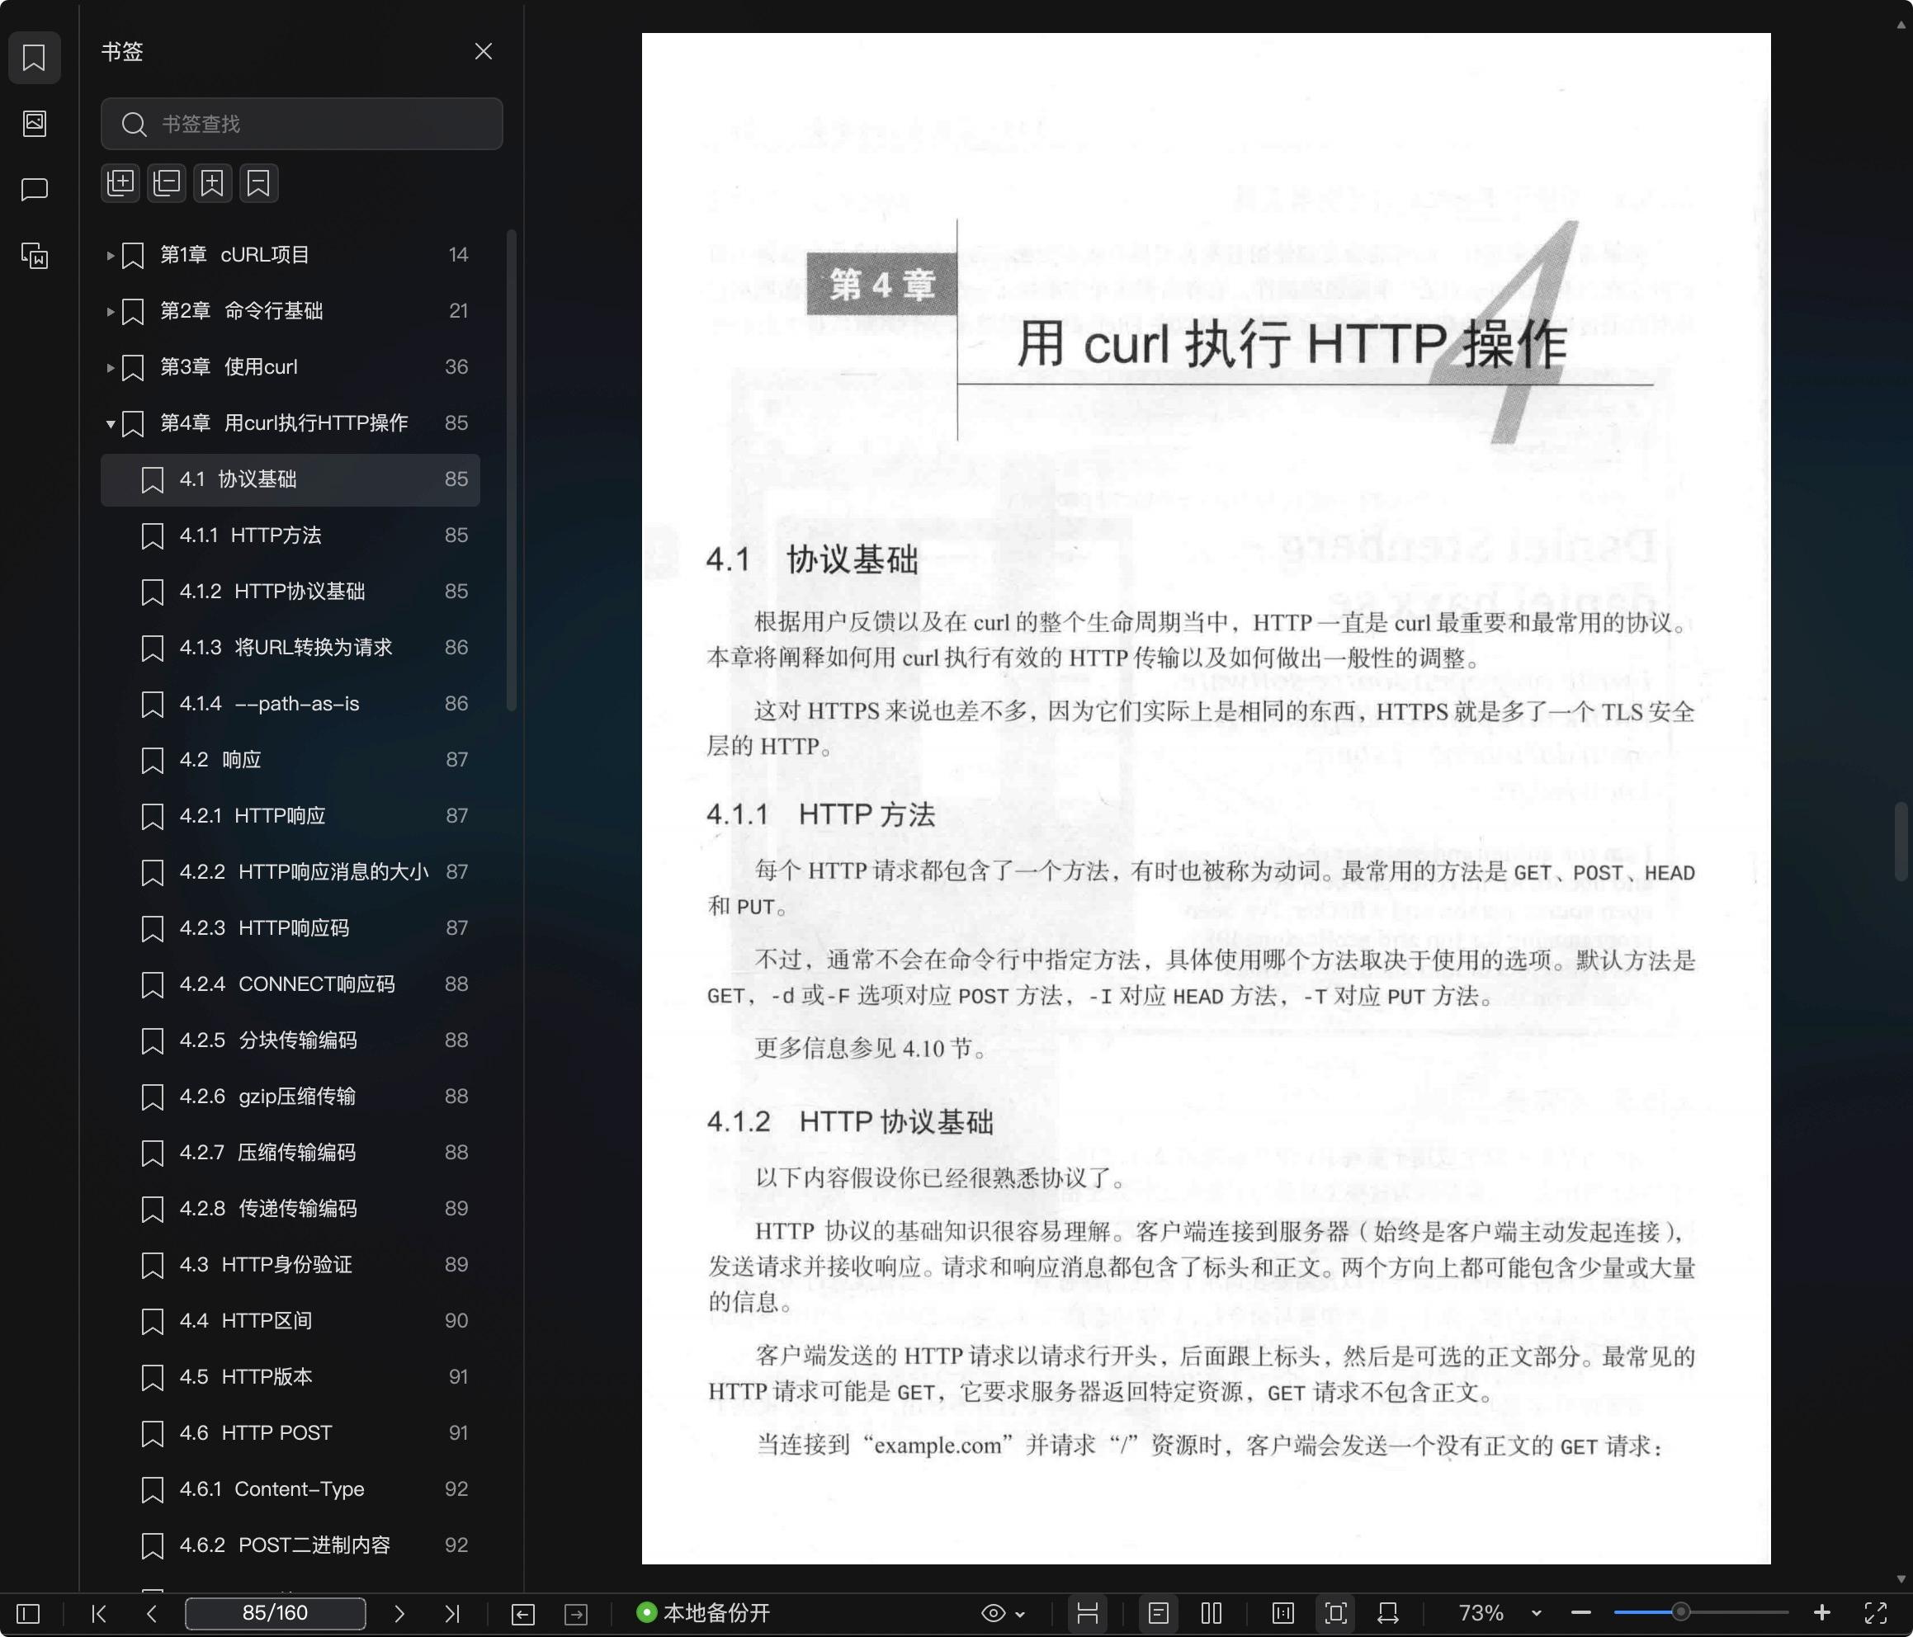Zoom in with the plus button
The width and height of the screenshot is (1913, 1637).
click(x=1821, y=1613)
